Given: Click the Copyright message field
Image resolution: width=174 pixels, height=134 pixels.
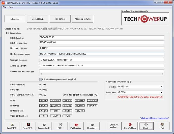Looking at the screenshot, I should 102,60.
